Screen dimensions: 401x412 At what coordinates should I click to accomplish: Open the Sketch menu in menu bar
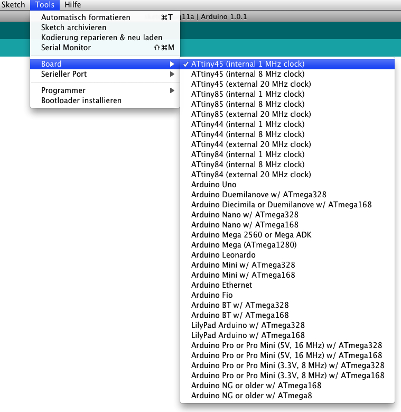(x=13, y=5)
